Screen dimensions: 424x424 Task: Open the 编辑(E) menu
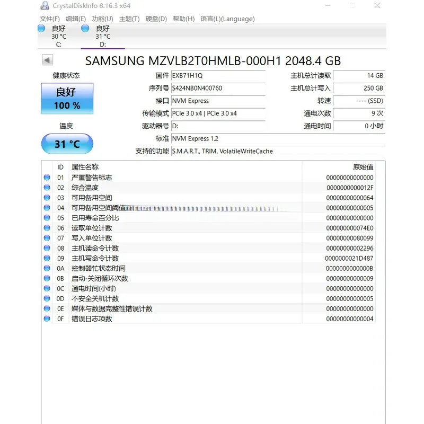pos(76,19)
